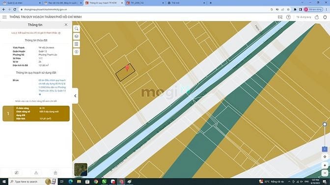Open the map legend list tool
The width and height of the screenshot is (330, 185).
click(77, 44)
